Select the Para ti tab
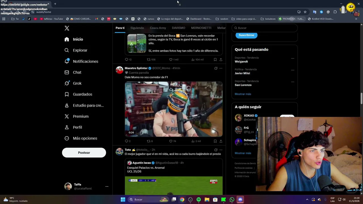The height and width of the screenshot is (204, 363). [120, 28]
